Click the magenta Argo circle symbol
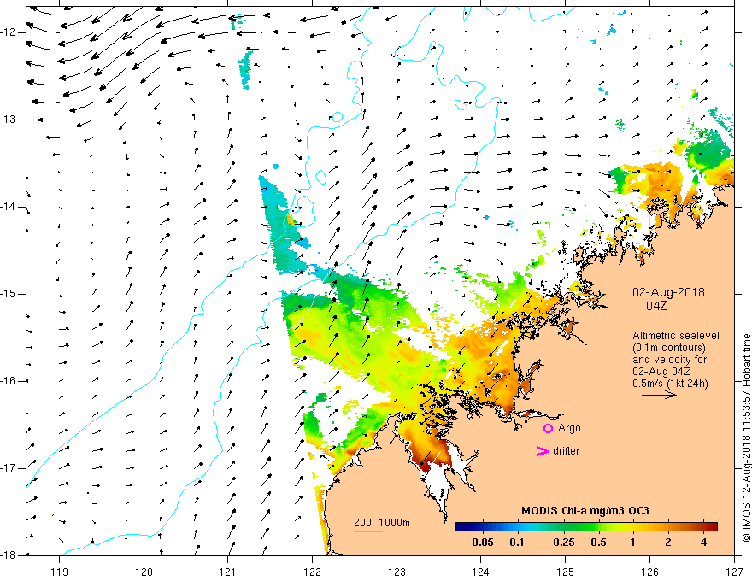Screen dimensions: 752x581 click(548, 428)
